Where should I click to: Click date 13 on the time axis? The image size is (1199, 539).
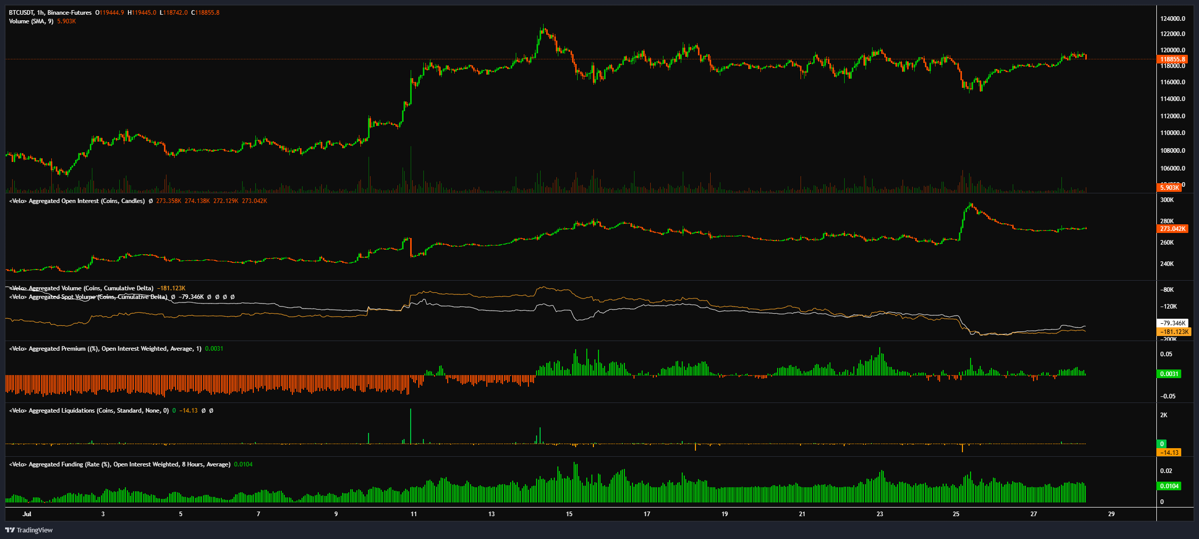[491, 514]
